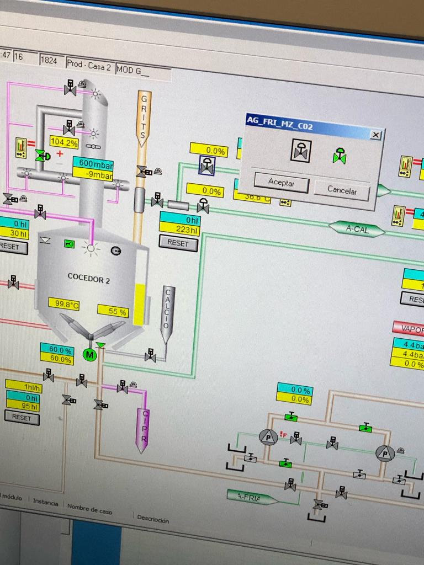This screenshot has height=565, width=424.
Task: Open the controller faceplate icon left of 104.2%
Action: (22, 147)
